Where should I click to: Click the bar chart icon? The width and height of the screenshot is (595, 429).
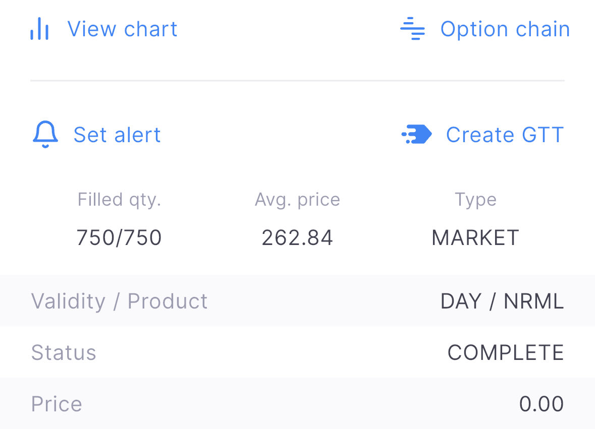tap(39, 29)
